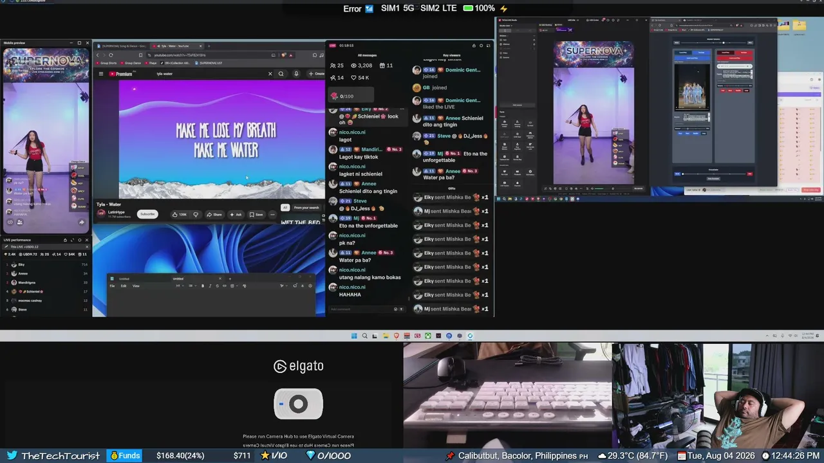Switch to the SUPERNOVA Song & Dance browser tab

pos(122,46)
